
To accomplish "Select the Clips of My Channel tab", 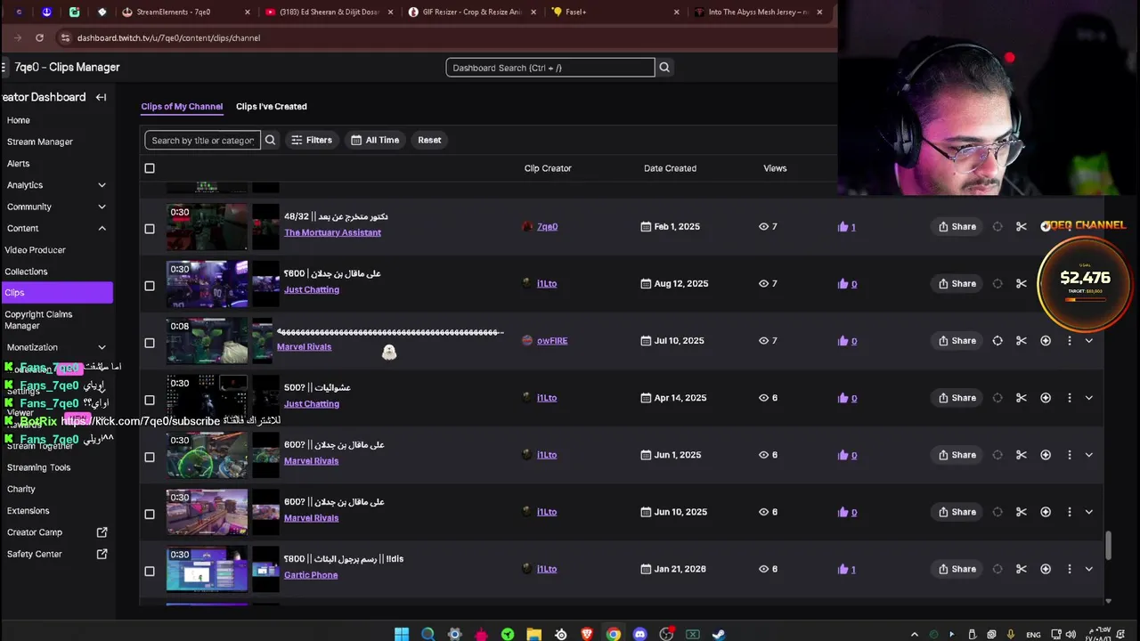I will tap(182, 107).
